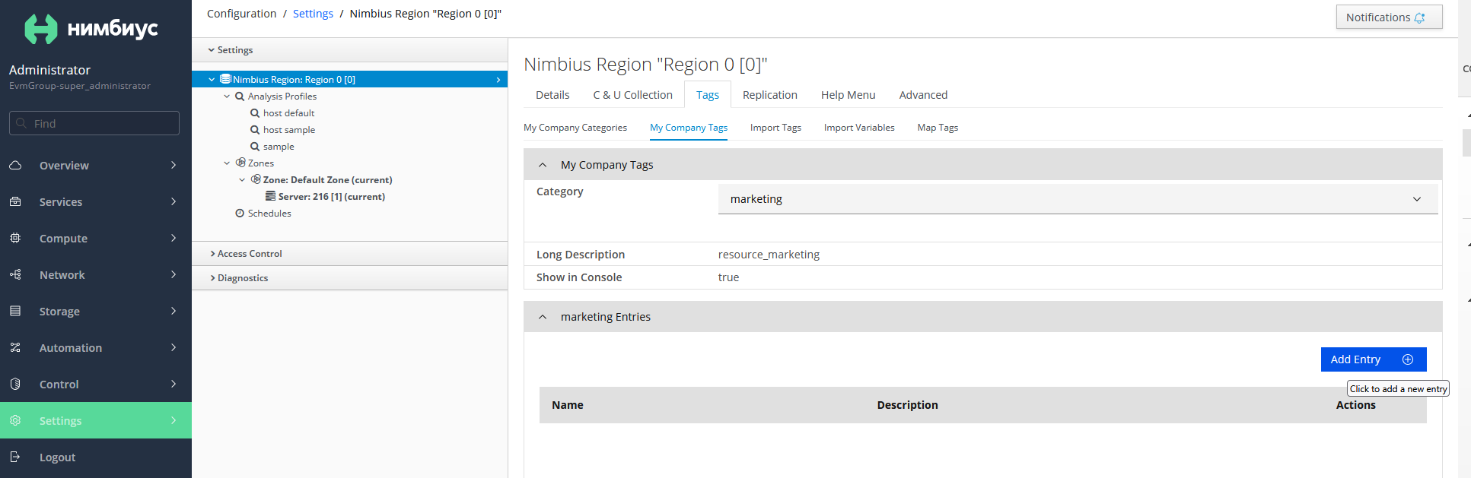Screen dimensions: 1471x478
Task: Click the plus icon on Add Entry
Action: coord(1408,359)
